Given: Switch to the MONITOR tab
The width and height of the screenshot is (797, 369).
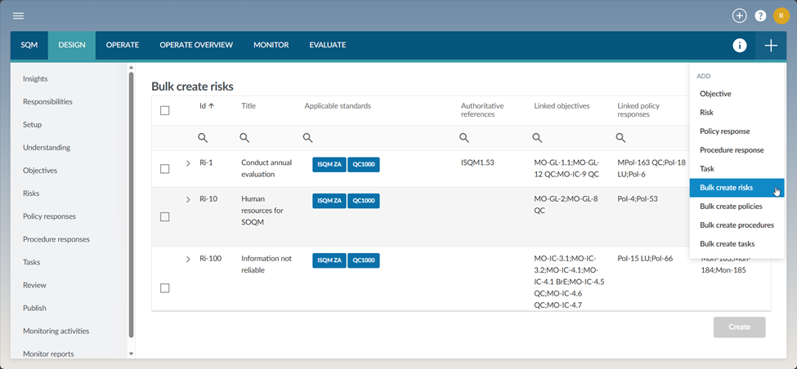Looking at the screenshot, I should 271,45.
